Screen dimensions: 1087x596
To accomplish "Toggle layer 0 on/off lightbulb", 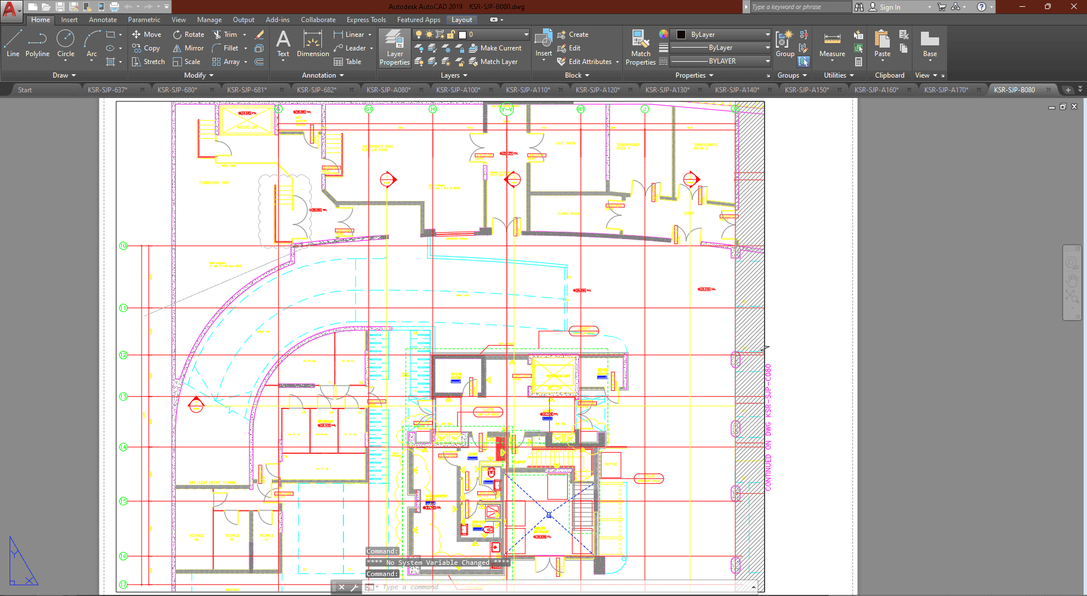I will pos(419,35).
